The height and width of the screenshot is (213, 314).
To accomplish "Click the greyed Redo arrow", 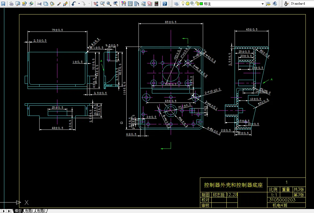I will (x=84, y=4).
